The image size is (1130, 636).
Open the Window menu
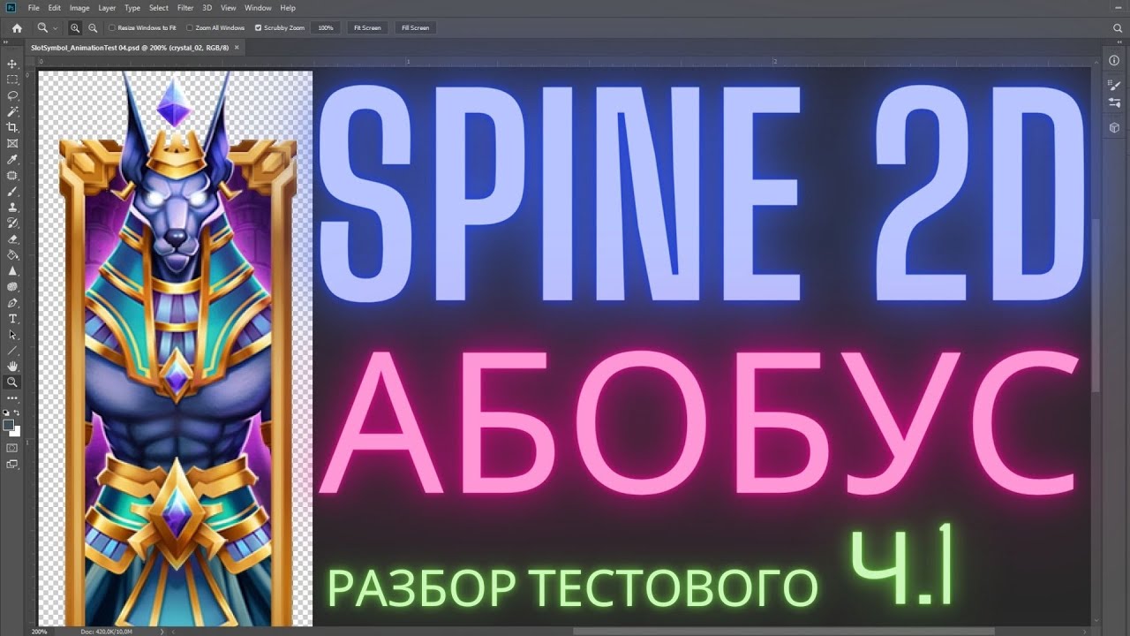258,8
